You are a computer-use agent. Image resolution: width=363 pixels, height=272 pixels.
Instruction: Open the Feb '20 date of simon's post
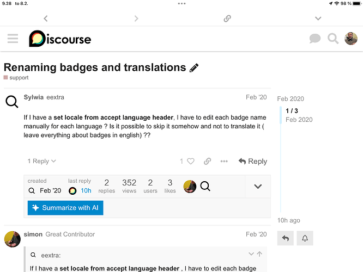pyautogui.click(x=256, y=234)
